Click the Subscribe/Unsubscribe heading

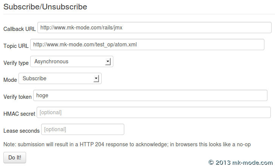coord(45,6)
